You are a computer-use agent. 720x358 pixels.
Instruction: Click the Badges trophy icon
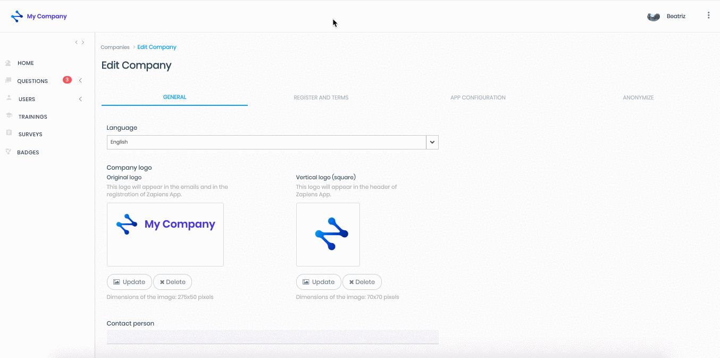[x=9, y=152]
